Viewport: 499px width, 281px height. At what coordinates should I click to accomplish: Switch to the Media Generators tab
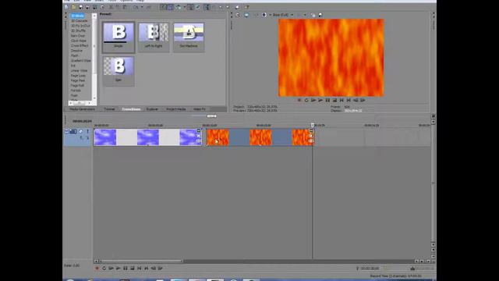(82, 109)
